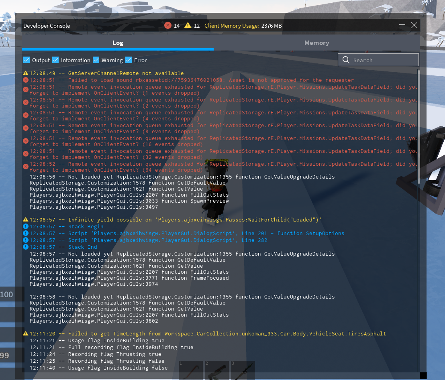Uncheck the Information filter checkbox

[55, 60]
